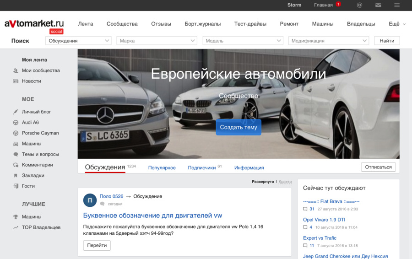Open the Opel Vivaro 1.9 DTI link
This screenshot has height=259, width=412.
pos(324,220)
